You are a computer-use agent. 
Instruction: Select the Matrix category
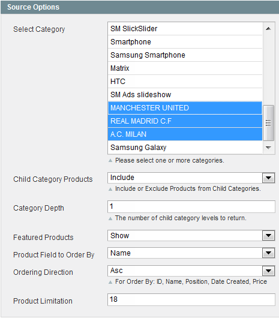click(x=185, y=68)
